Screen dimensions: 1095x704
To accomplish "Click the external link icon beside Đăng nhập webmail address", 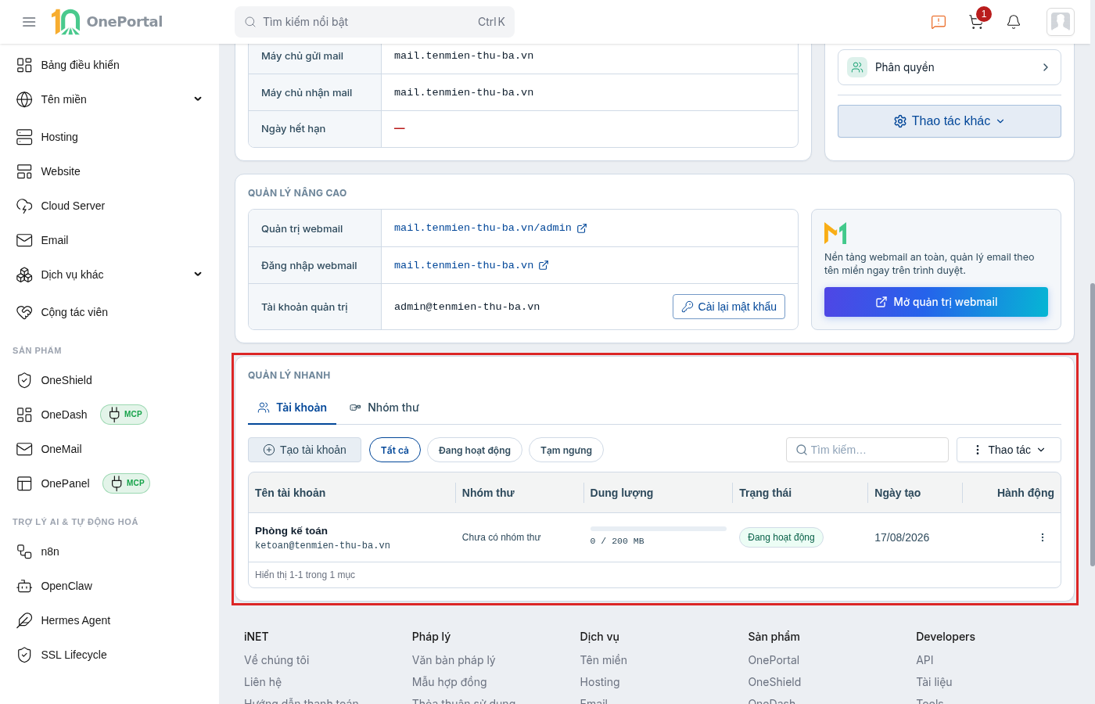I will (544, 265).
